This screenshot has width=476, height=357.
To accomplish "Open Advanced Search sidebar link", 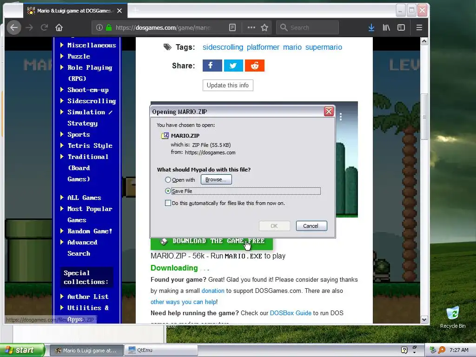I will click(82, 248).
